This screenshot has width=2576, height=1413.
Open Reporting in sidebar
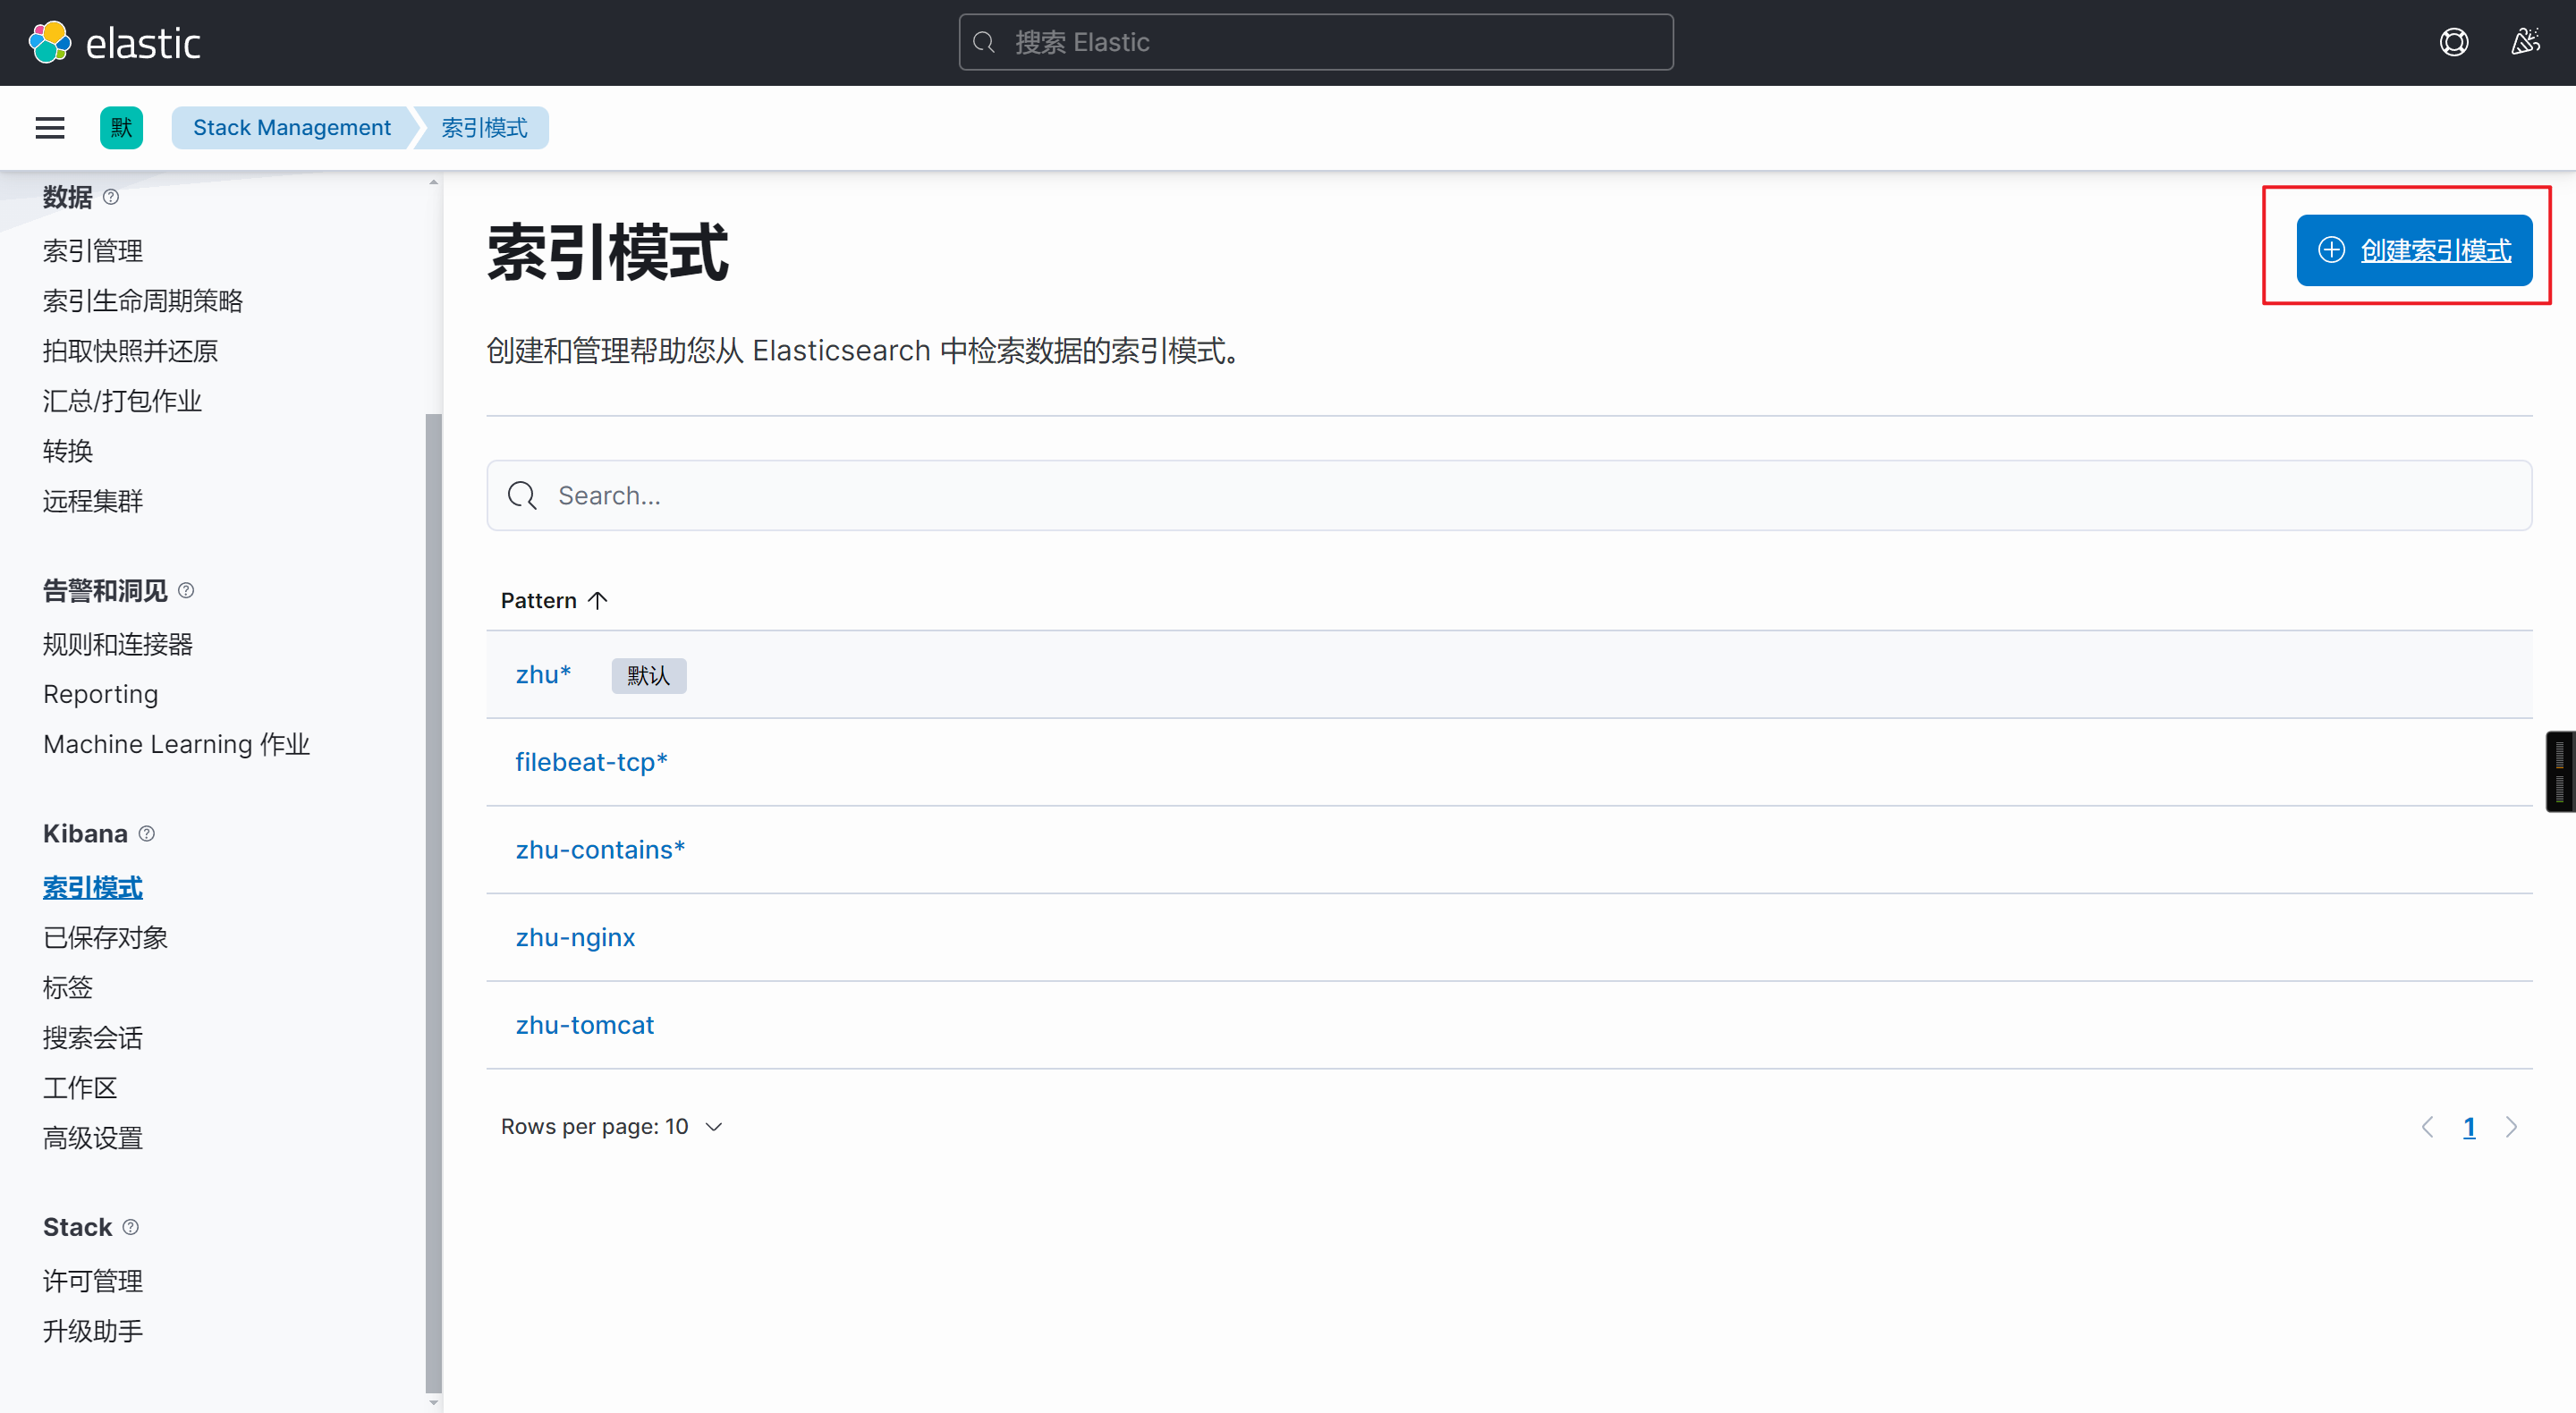(x=101, y=694)
